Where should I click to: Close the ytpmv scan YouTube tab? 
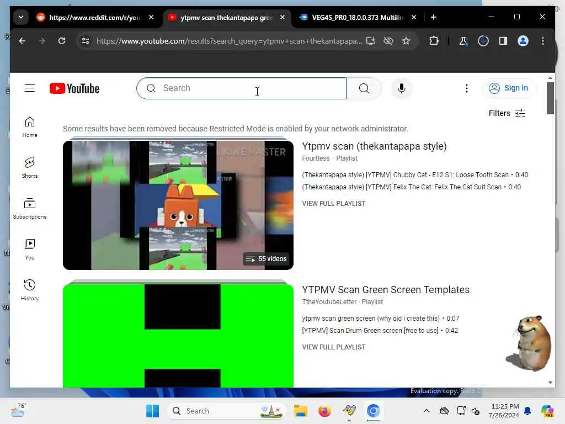282,17
